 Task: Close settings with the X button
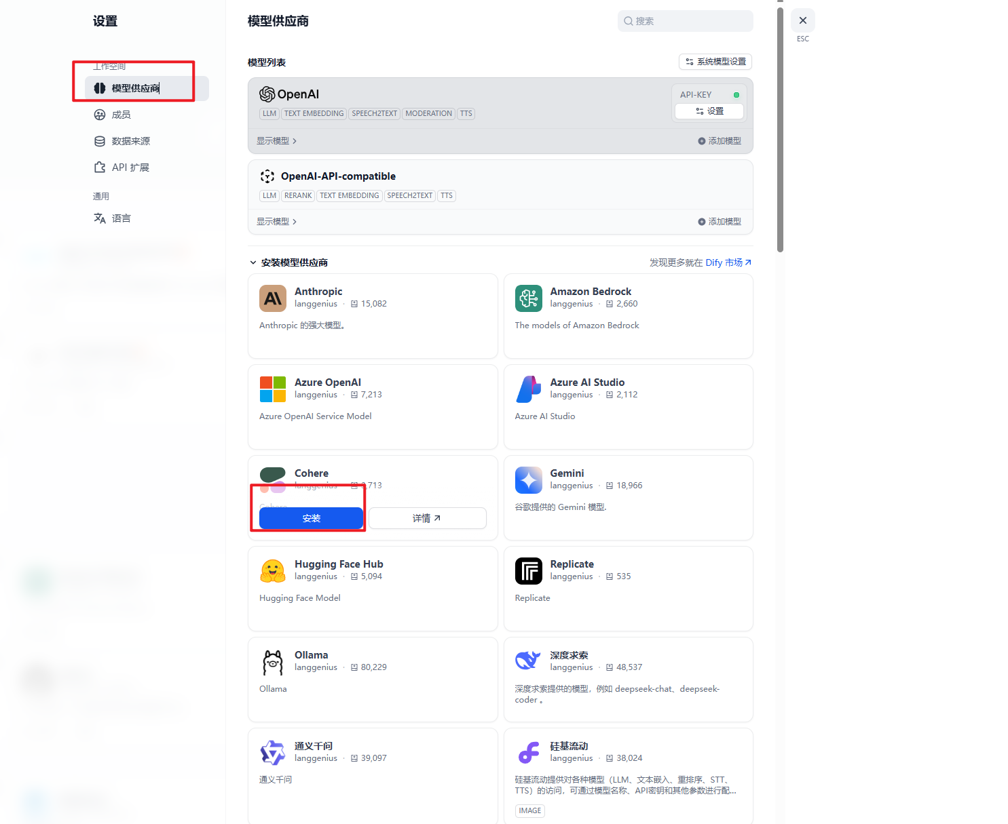(x=803, y=20)
